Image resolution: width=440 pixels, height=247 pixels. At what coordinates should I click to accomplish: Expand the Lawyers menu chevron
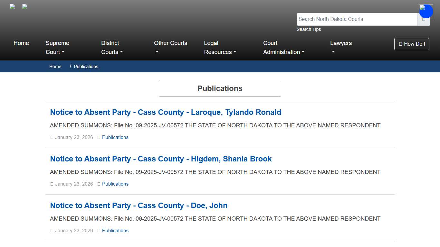[333, 52]
